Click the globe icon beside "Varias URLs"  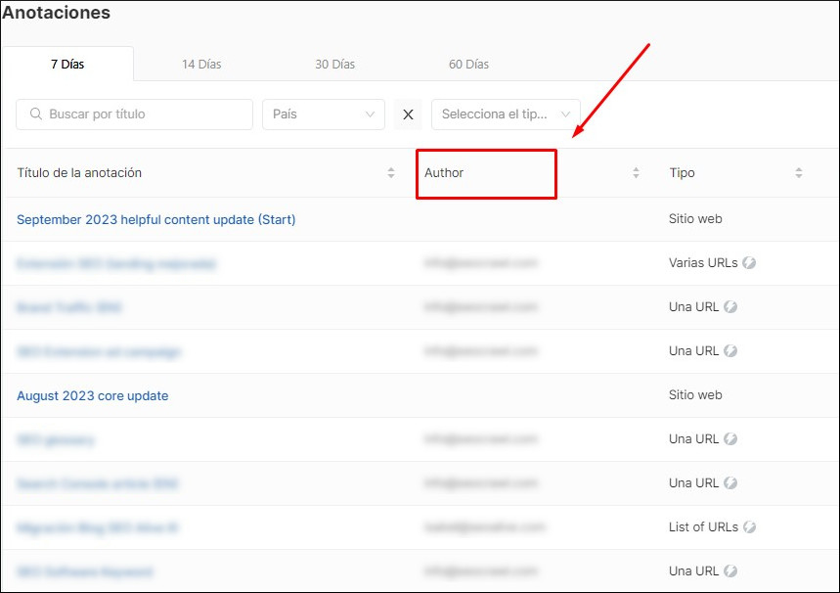pos(748,263)
